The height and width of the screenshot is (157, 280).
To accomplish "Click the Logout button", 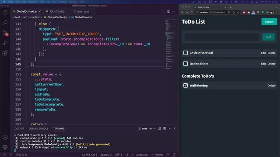I will click(x=269, y=21).
